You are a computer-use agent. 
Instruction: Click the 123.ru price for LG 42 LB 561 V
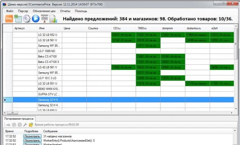click(x=123, y=67)
